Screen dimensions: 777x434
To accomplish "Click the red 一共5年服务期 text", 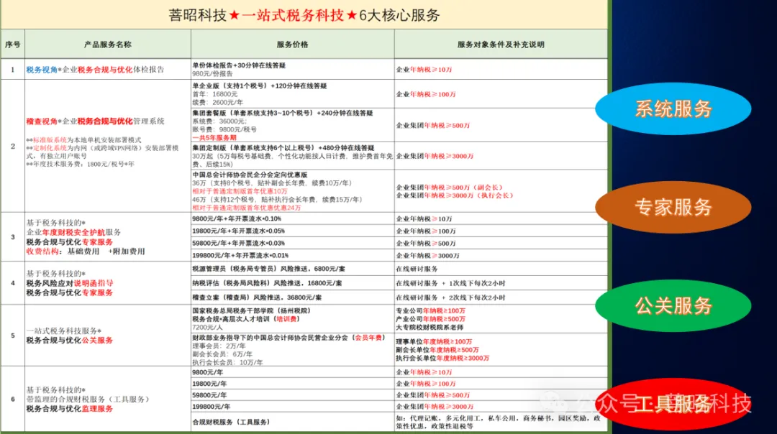I will pos(214,137).
